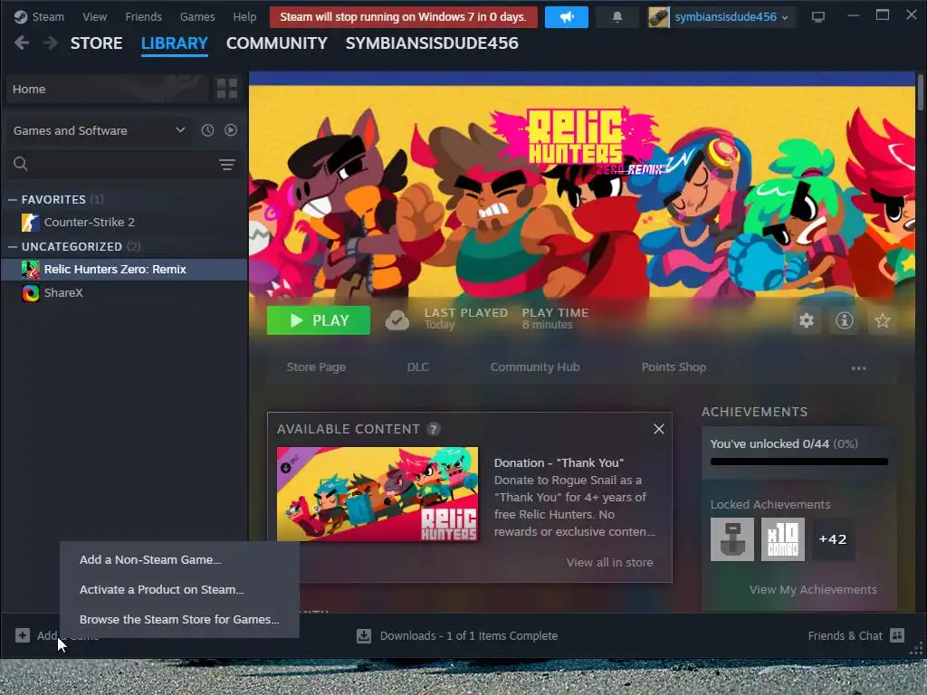Open the notifications bell
This screenshot has height=695, width=927.
[616, 17]
